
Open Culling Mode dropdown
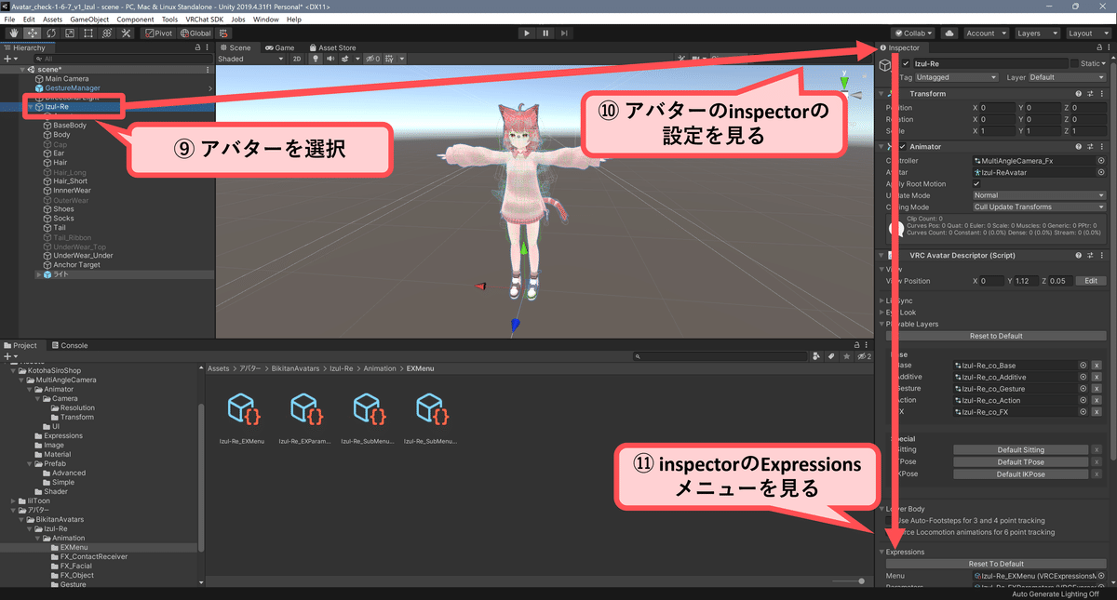1039,207
